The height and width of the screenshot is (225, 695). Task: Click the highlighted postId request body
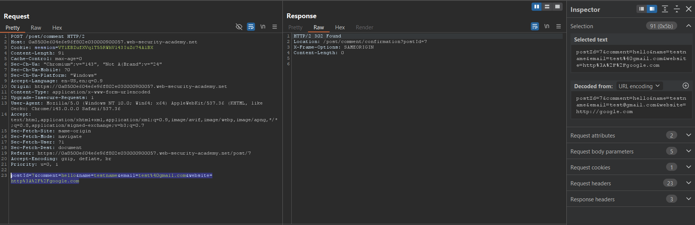pos(112,178)
